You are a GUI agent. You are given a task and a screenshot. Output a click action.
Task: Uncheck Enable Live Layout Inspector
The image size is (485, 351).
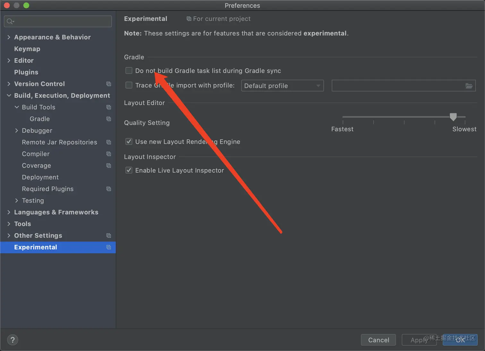129,170
